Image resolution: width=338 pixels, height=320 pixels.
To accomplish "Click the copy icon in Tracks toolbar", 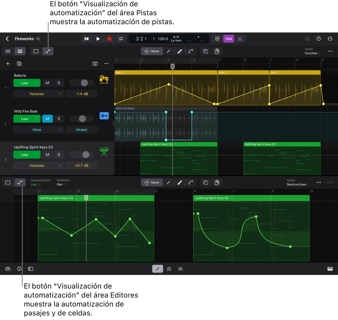I will [x=217, y=51].
